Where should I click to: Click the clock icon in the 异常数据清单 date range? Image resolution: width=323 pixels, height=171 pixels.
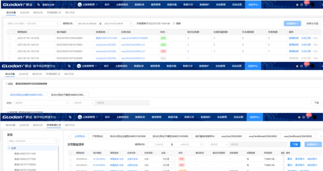(202, 144)
